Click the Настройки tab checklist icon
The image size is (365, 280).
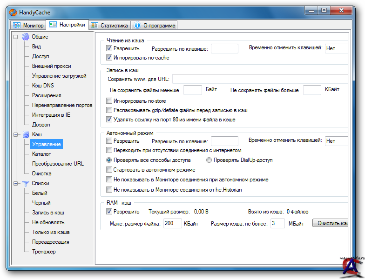tap(53, 25)
